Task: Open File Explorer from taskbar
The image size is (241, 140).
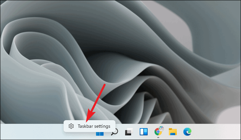Action: coord(173,132)
